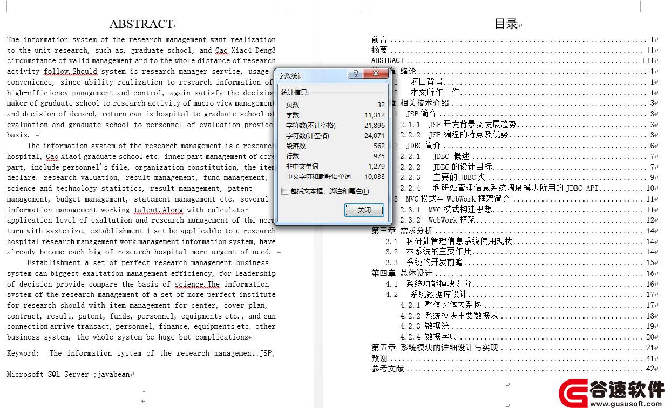Jump to 第四章 总体设计 entry
This screenshot has width=665, height=408.
(x=513, y=273)
